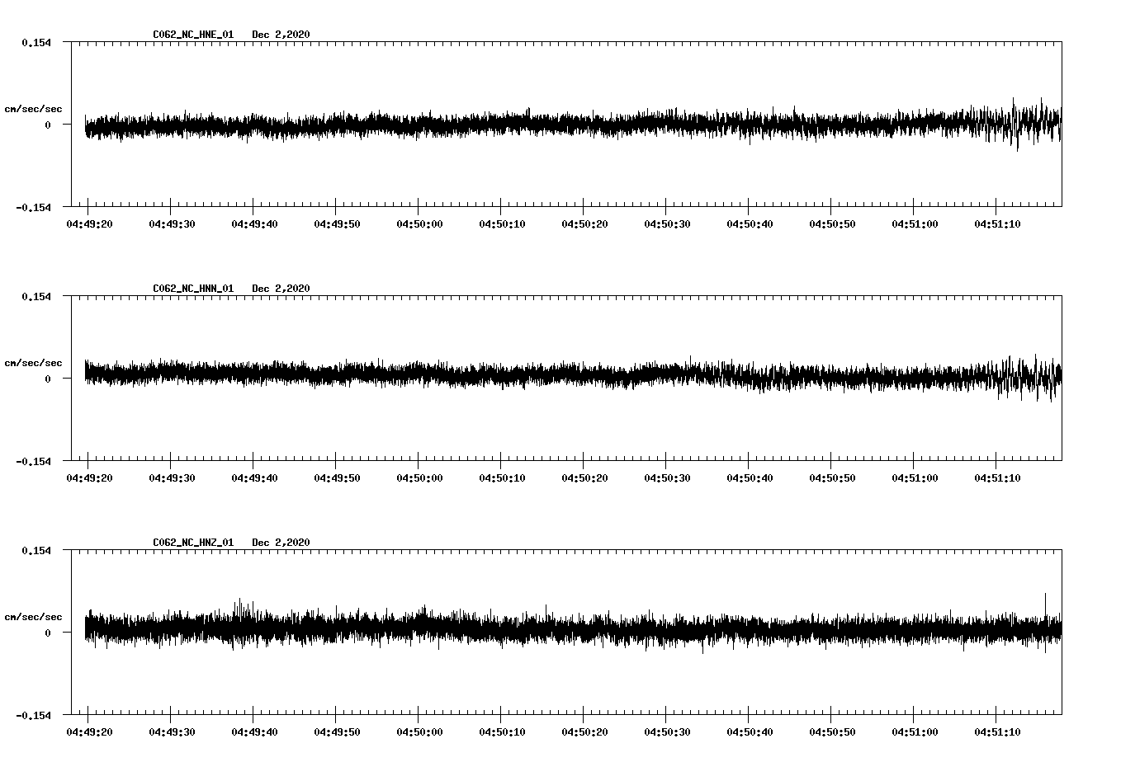Click the 04:51:10 timestamp under the middle plot
Image resolution: width=1121 pixels, height=762 pixels.
tap(996, 476)
